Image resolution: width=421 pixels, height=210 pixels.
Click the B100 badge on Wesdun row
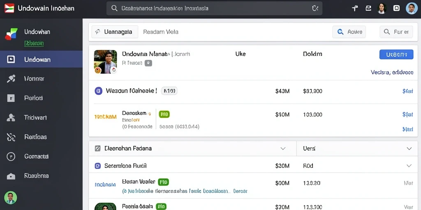coord(169,91)
